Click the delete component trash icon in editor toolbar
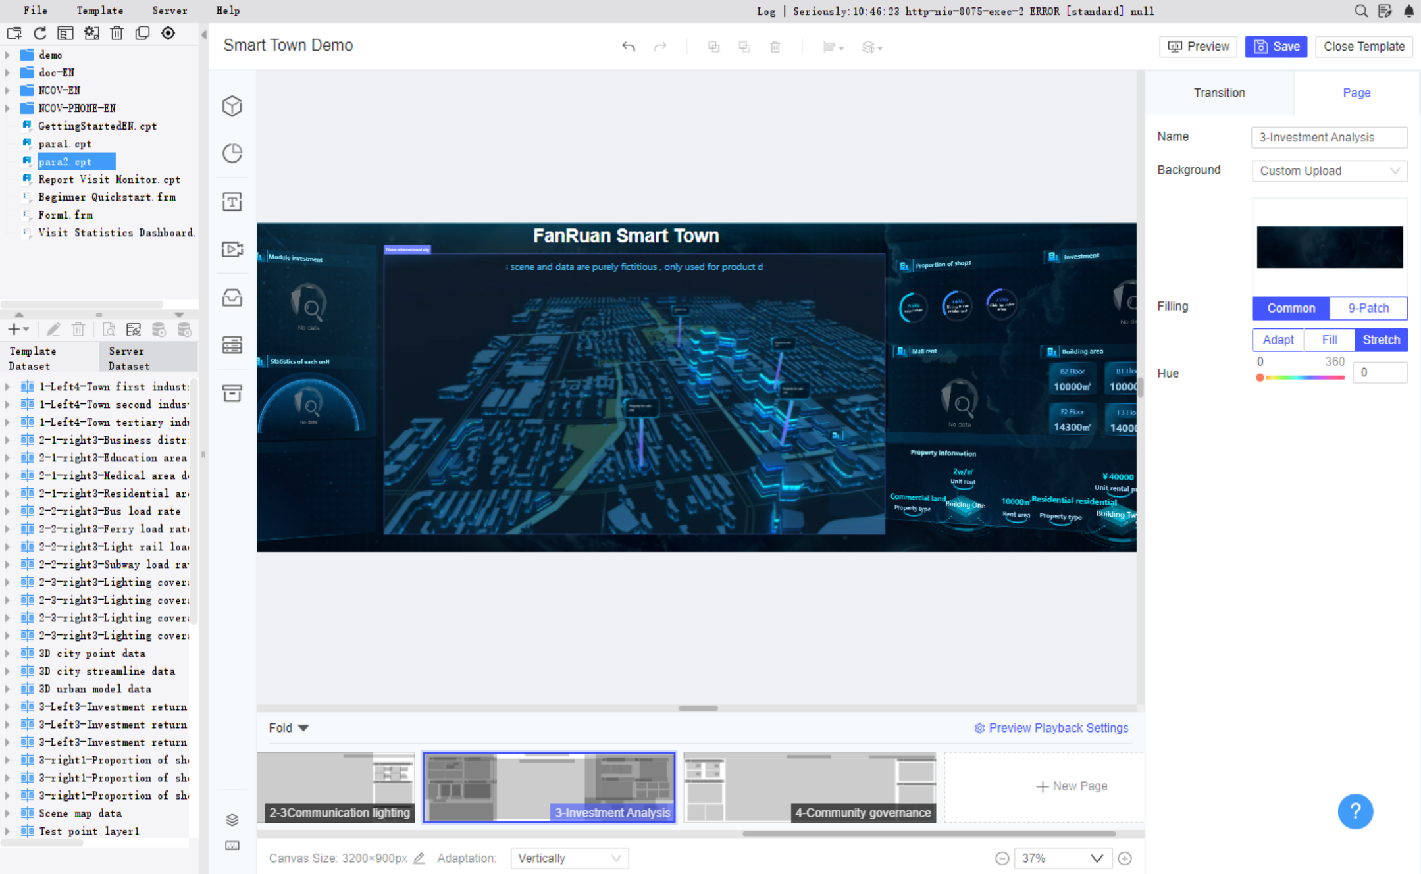Screen dimensions: 1421x874 click(x=775, y=47)
